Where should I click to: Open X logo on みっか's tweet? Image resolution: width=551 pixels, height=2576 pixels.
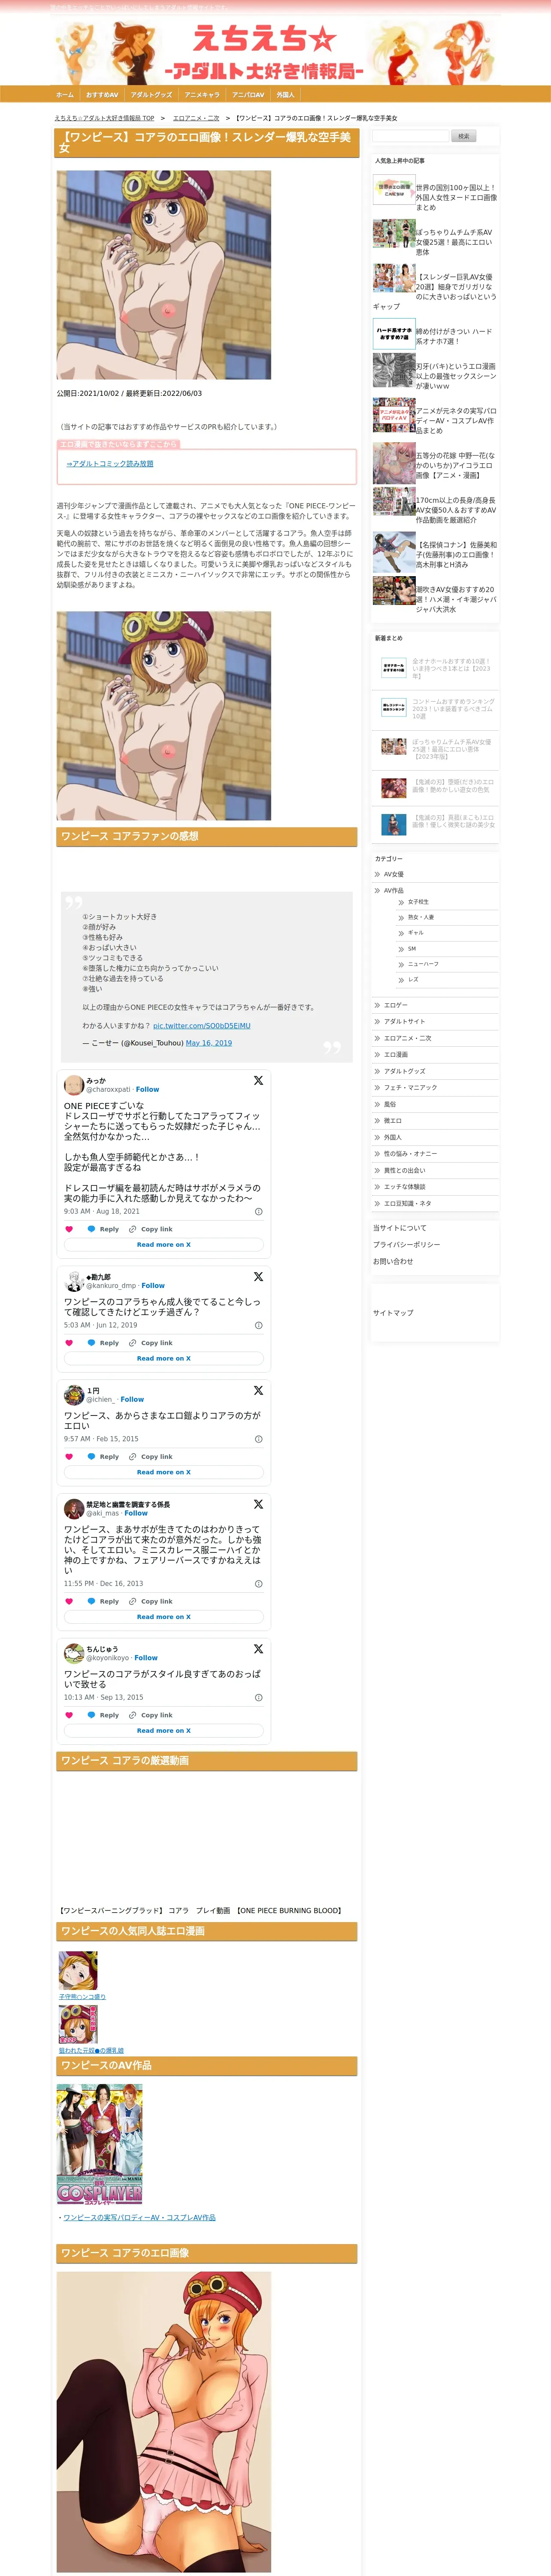pyautogui.click(x=258, y=1081)
